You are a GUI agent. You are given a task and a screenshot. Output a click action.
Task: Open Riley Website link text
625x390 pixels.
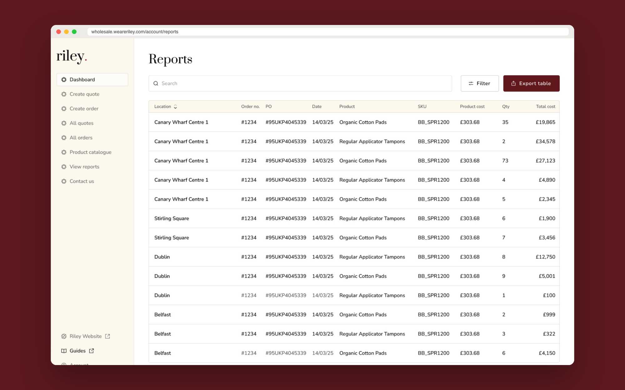86,336
